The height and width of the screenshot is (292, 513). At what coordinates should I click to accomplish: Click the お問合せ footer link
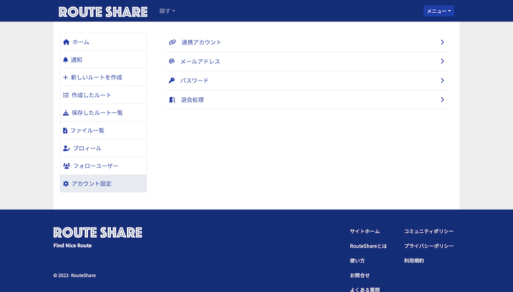click(360, 275)
